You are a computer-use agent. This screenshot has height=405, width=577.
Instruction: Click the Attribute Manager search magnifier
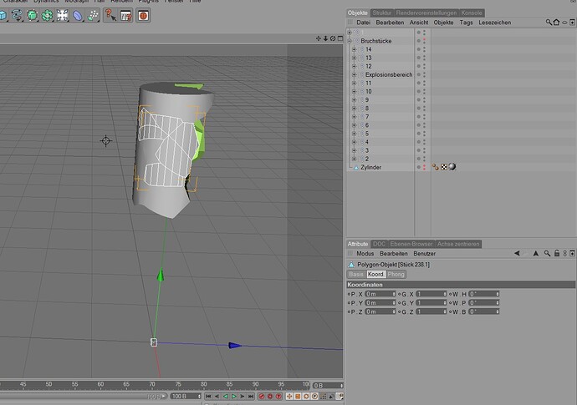[x=547, y=253]
